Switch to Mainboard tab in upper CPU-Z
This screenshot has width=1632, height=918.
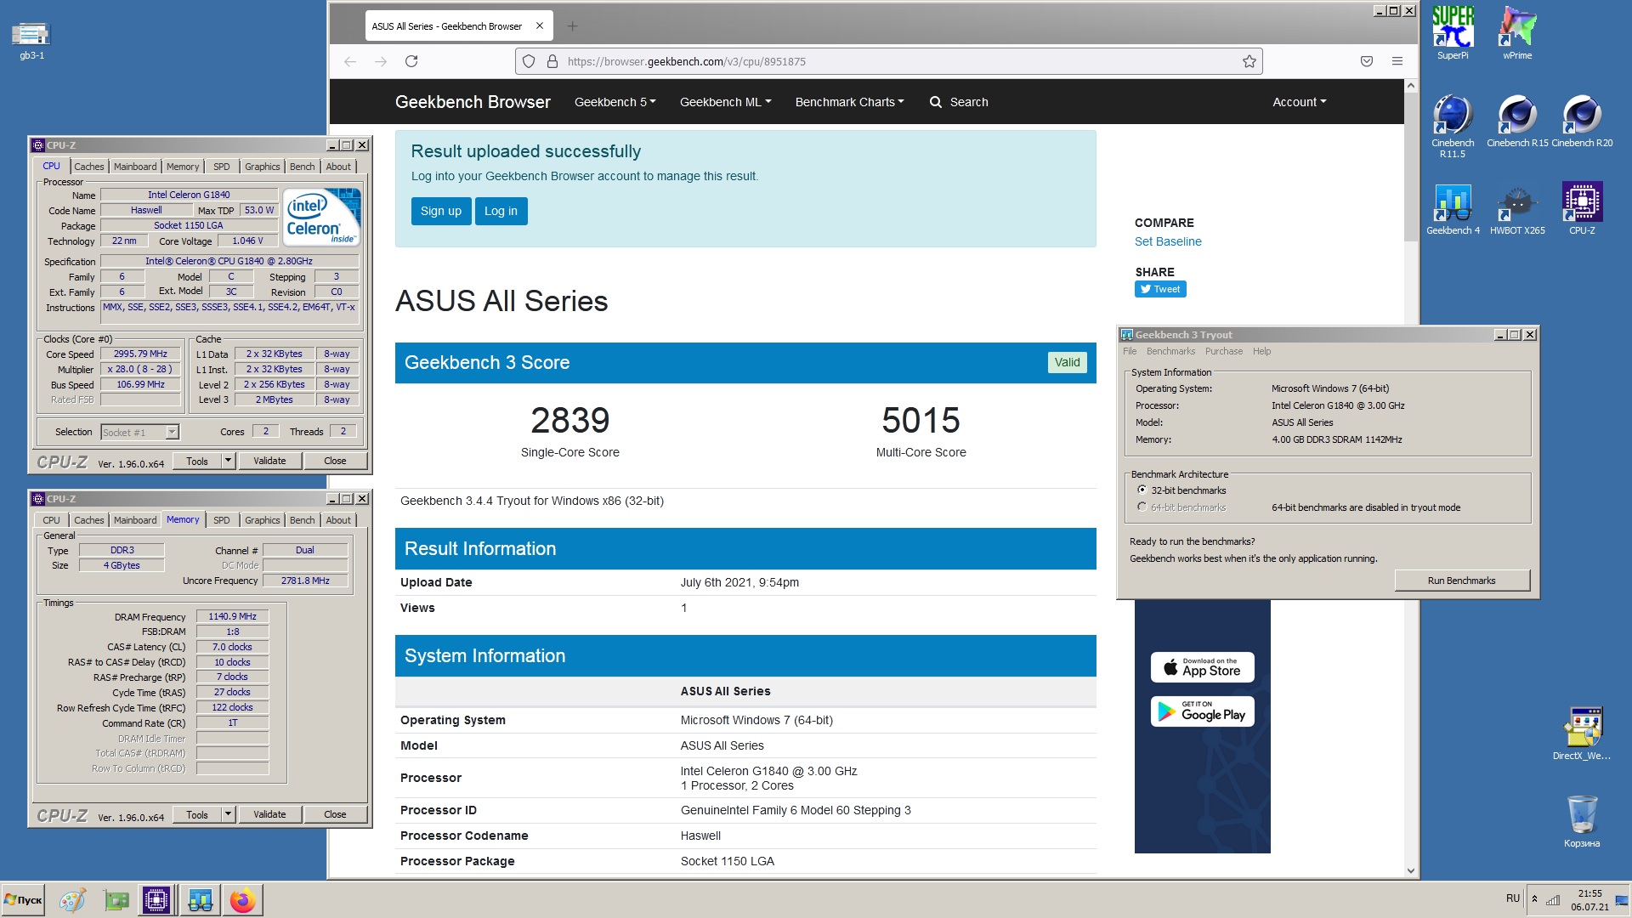pyautogui.click(x=135, y=167)
